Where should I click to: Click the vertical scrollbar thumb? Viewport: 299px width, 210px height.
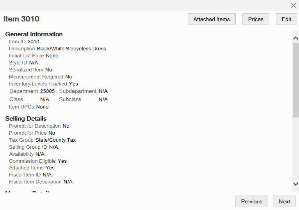(x=295, y=80)
